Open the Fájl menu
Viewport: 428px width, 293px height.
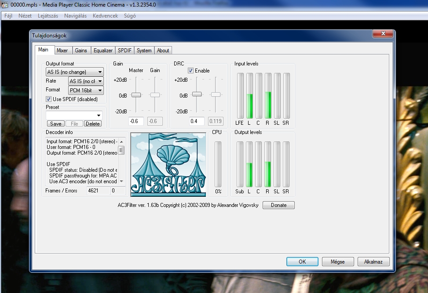[8, 16]
